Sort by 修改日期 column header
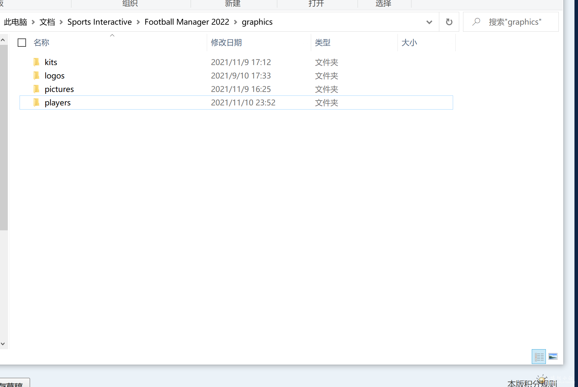The image size is (578, 387). coord(226,43)
